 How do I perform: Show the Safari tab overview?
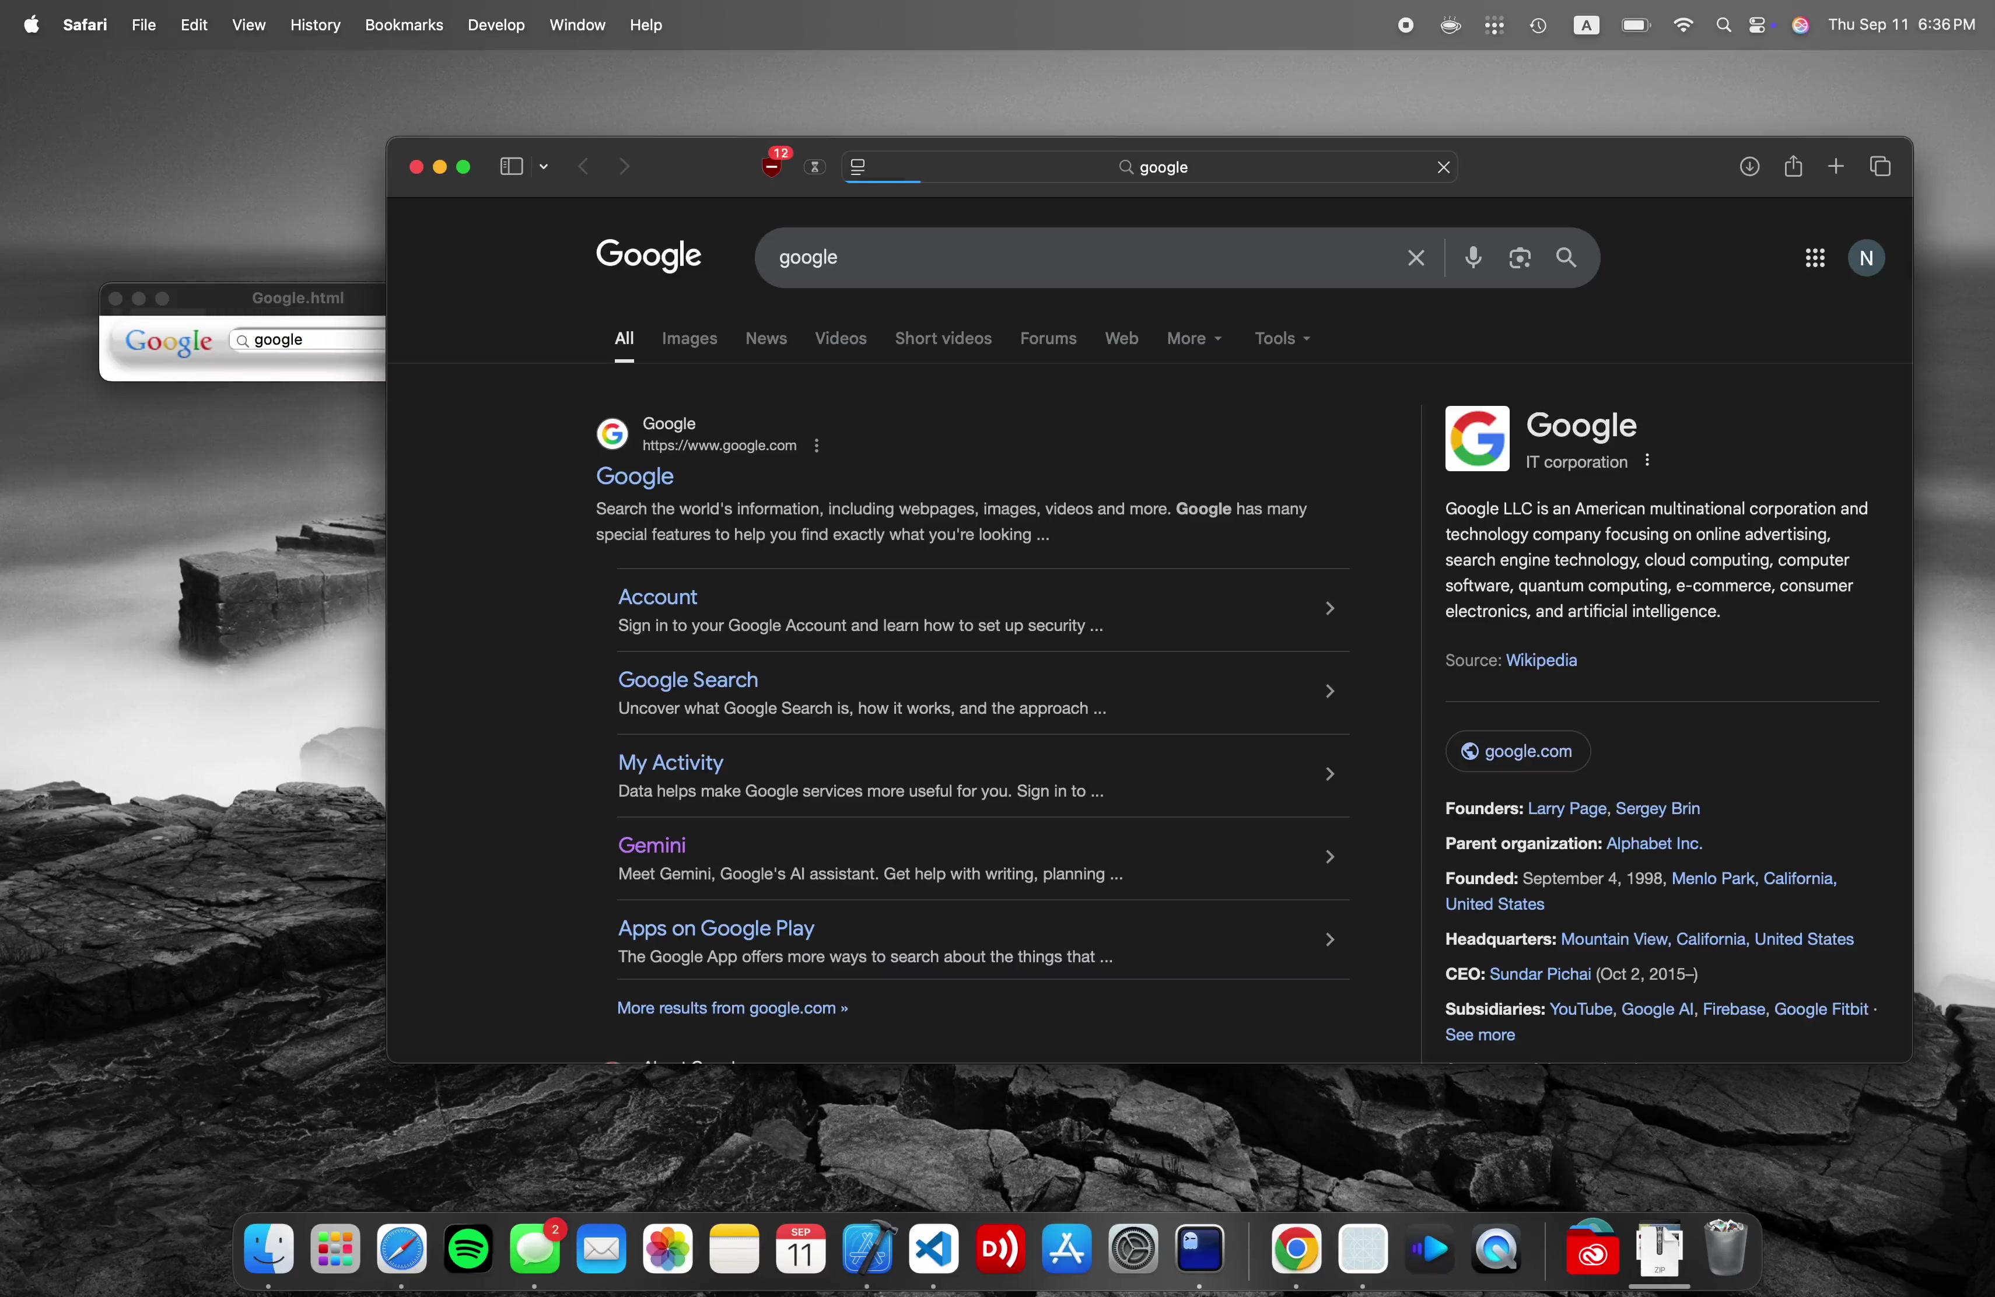click(1880, 167)
